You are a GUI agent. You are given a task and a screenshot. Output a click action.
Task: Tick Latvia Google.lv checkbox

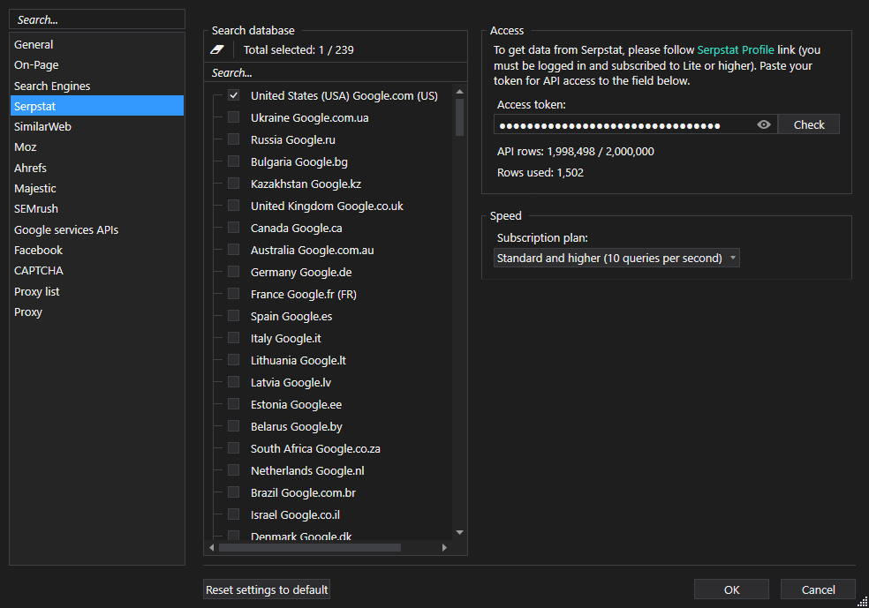tap(234, 382)
